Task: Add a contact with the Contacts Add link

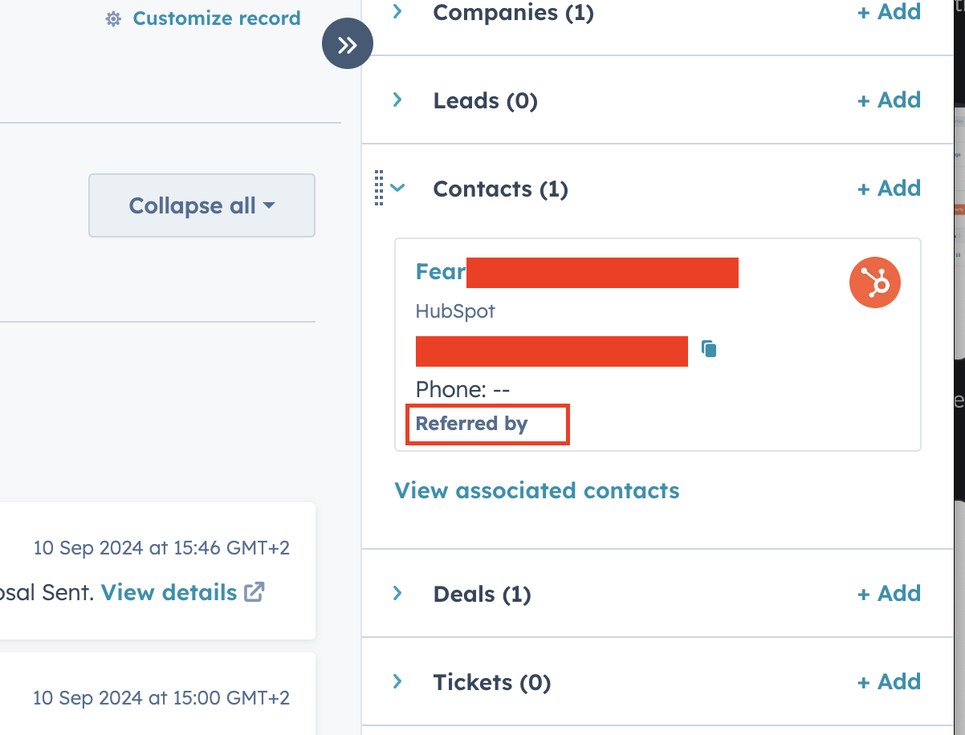Action: [889, 188]
